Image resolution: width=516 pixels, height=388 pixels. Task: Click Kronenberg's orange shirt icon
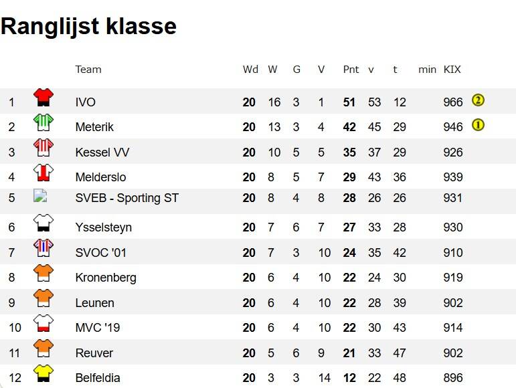coord(44,274)
